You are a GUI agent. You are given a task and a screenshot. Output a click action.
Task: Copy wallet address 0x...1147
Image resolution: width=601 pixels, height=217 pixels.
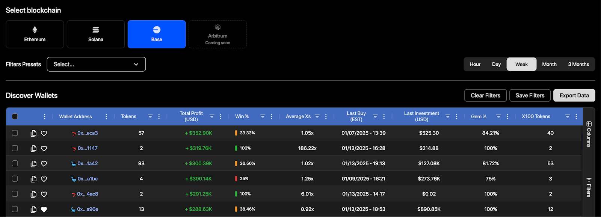click(x=33, y=149)
